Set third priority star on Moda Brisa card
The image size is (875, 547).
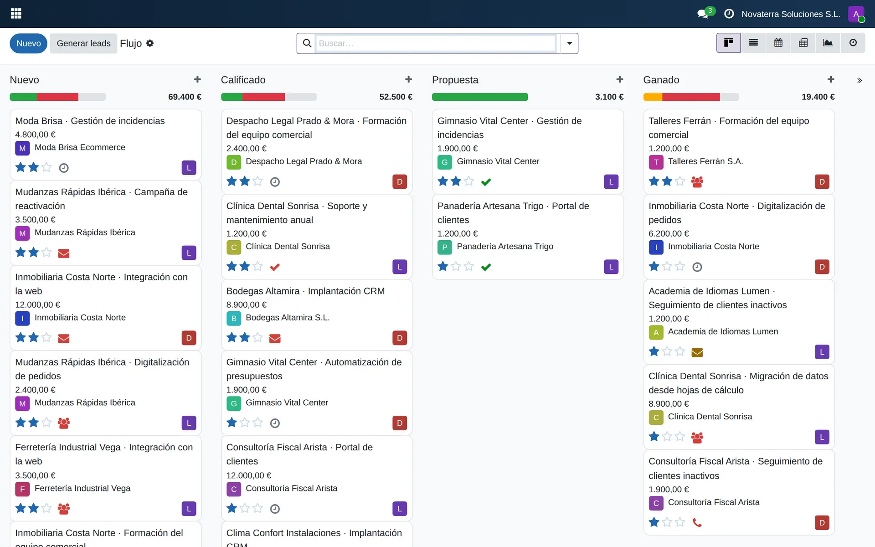(46, 167)
